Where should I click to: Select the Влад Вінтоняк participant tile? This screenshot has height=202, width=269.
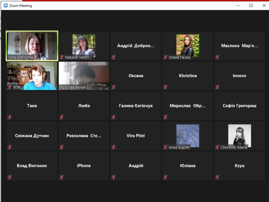tap(32, 166)
